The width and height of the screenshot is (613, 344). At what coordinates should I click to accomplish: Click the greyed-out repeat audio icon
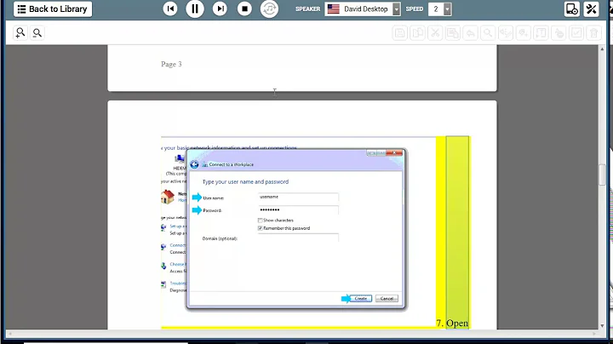[x=269, y=9]
